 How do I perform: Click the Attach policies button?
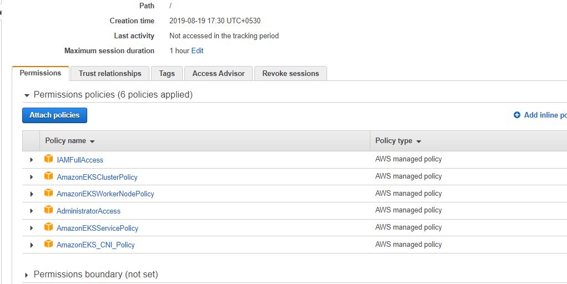54,115
